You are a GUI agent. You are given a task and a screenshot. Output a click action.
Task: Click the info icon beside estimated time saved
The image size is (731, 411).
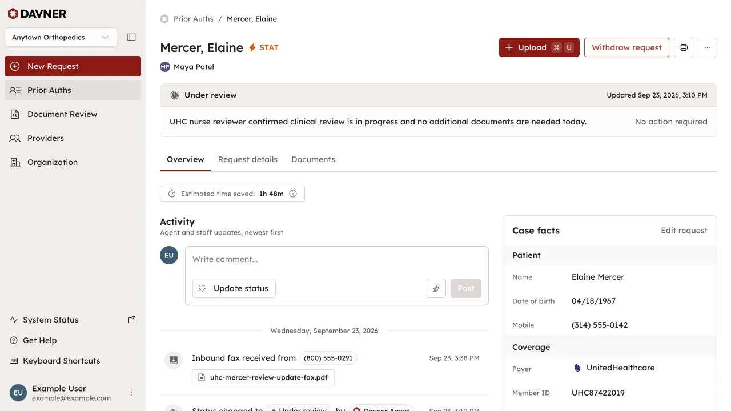(293, 194)
